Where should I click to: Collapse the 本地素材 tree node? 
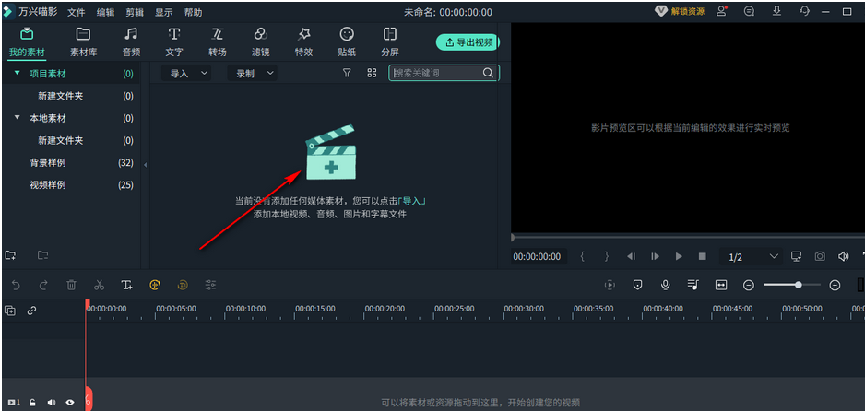tap(18, 117)
